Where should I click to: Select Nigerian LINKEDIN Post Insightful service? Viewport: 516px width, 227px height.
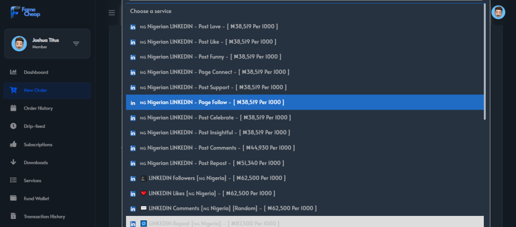click(x=305, y=132)
